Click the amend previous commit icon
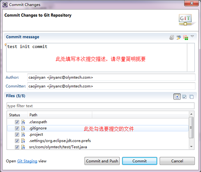 tap(172, 37)
